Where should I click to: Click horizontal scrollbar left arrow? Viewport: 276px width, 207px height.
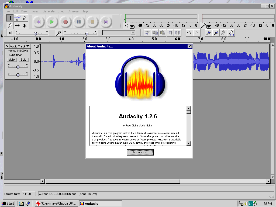[x=42, y=181]
